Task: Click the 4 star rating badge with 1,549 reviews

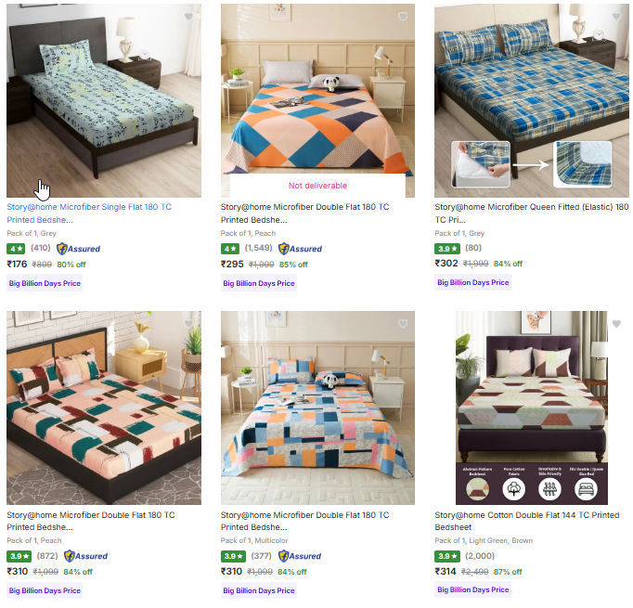Action: (230, 249)
